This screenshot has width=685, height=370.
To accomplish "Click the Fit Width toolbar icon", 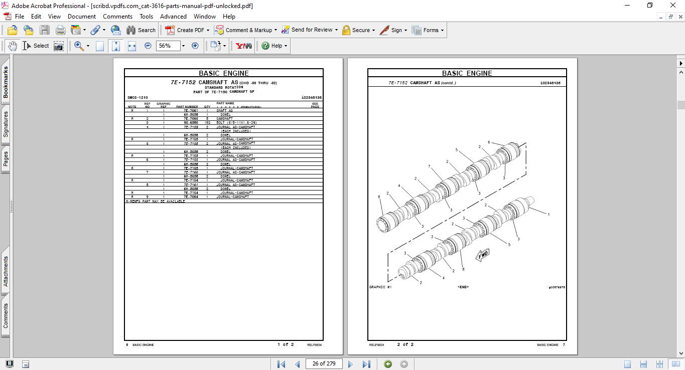I will pos(132,46).
